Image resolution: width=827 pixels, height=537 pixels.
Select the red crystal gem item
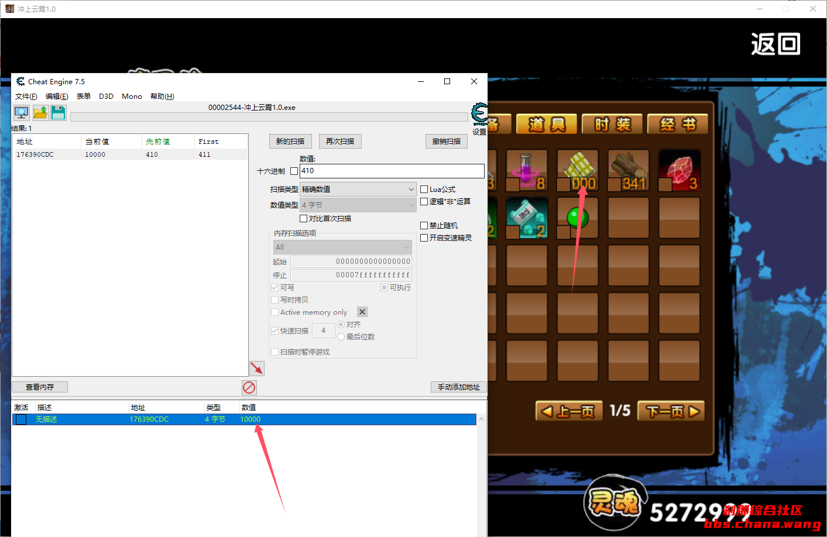click(679, 170)
